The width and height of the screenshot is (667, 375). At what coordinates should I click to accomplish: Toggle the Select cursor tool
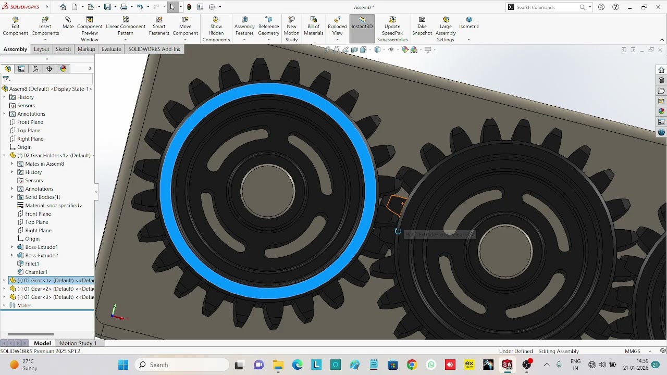pyautogui.click(x=172, y=7)
